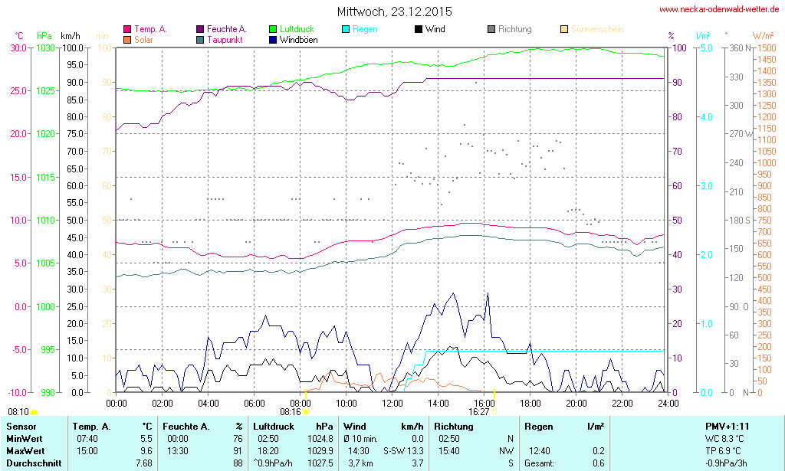Click the MaxWert row label
Screen dimensions: 785x471
[x=25, y=450]
